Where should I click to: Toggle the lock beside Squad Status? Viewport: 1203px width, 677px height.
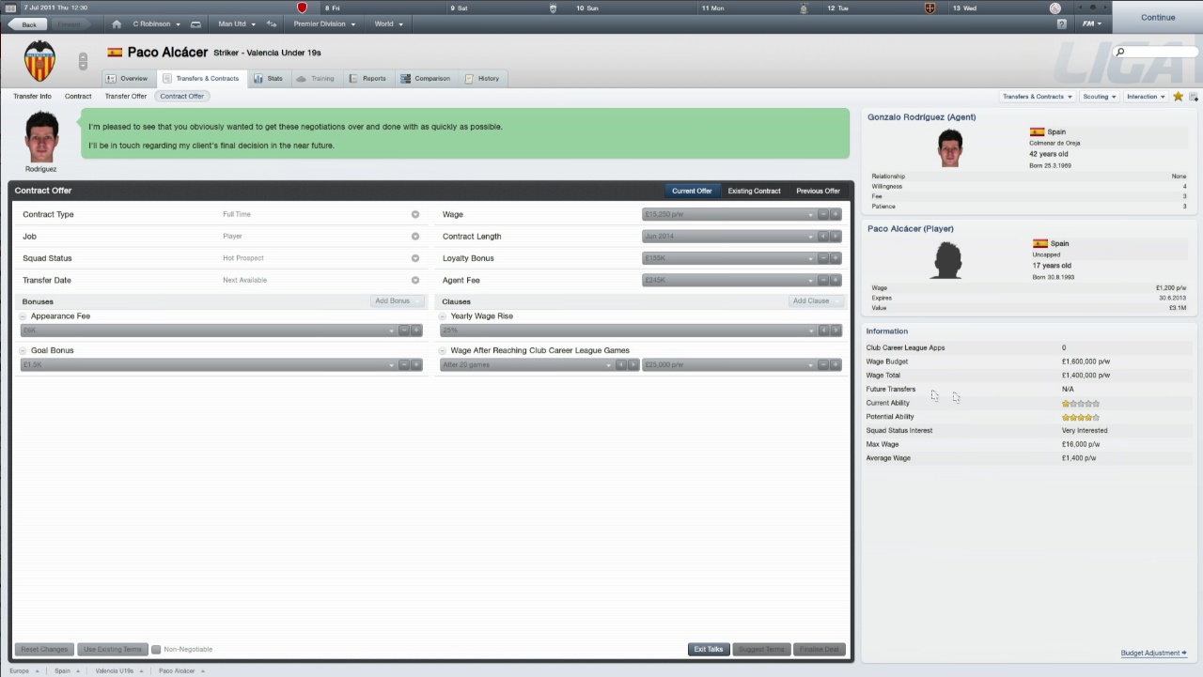tap(414, 257)
